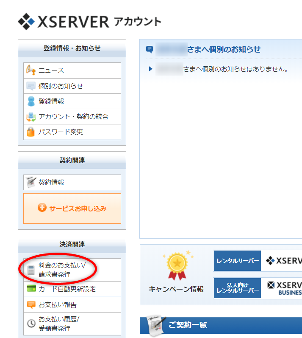Open 料金のお支払い/請求書発行
Image resolution: width=302 pixels, height=338 pixels.
pyautogui.click(x=72, y=270)
